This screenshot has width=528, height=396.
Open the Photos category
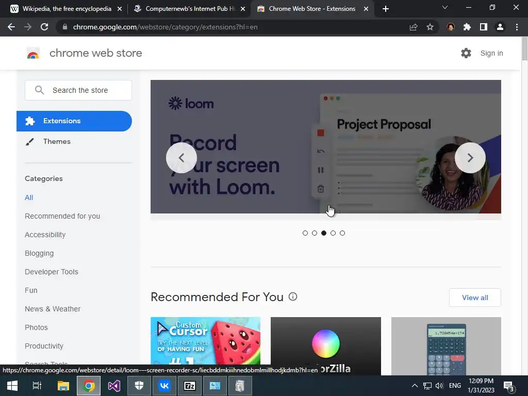click(x=36, y=327)
